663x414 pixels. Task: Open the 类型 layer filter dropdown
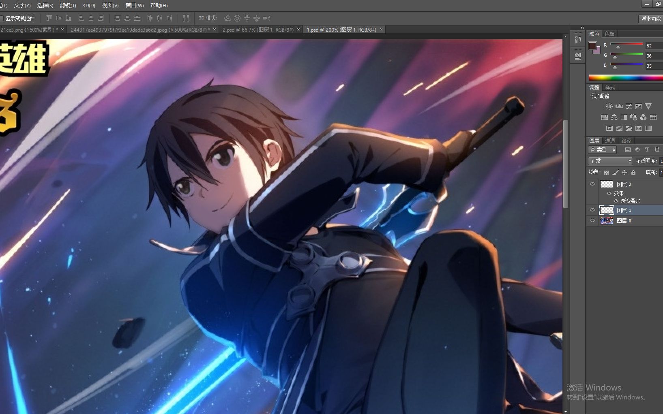pos(603,150)
